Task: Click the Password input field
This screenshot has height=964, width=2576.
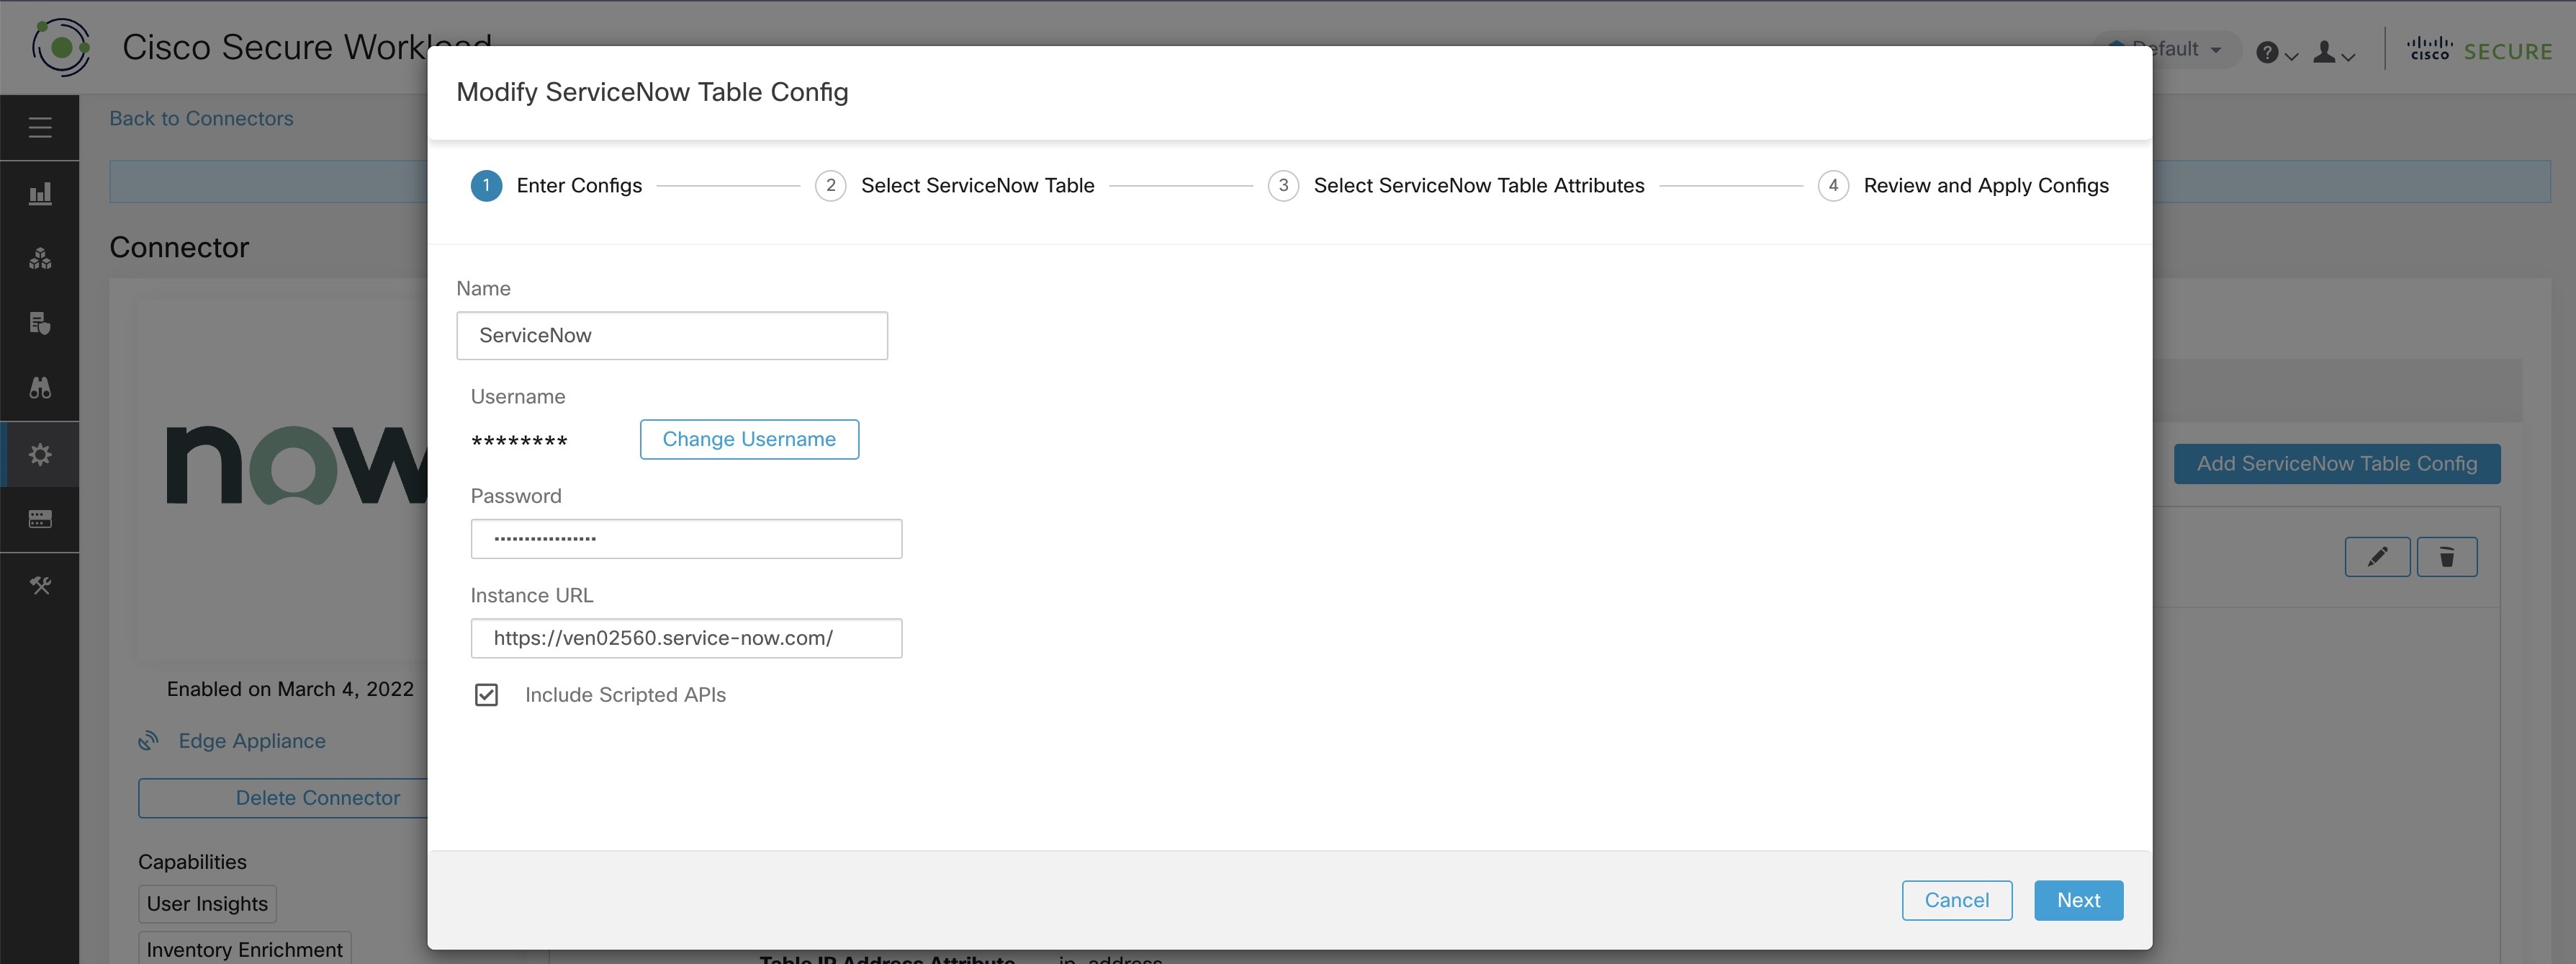Action: tap(687, 538)
